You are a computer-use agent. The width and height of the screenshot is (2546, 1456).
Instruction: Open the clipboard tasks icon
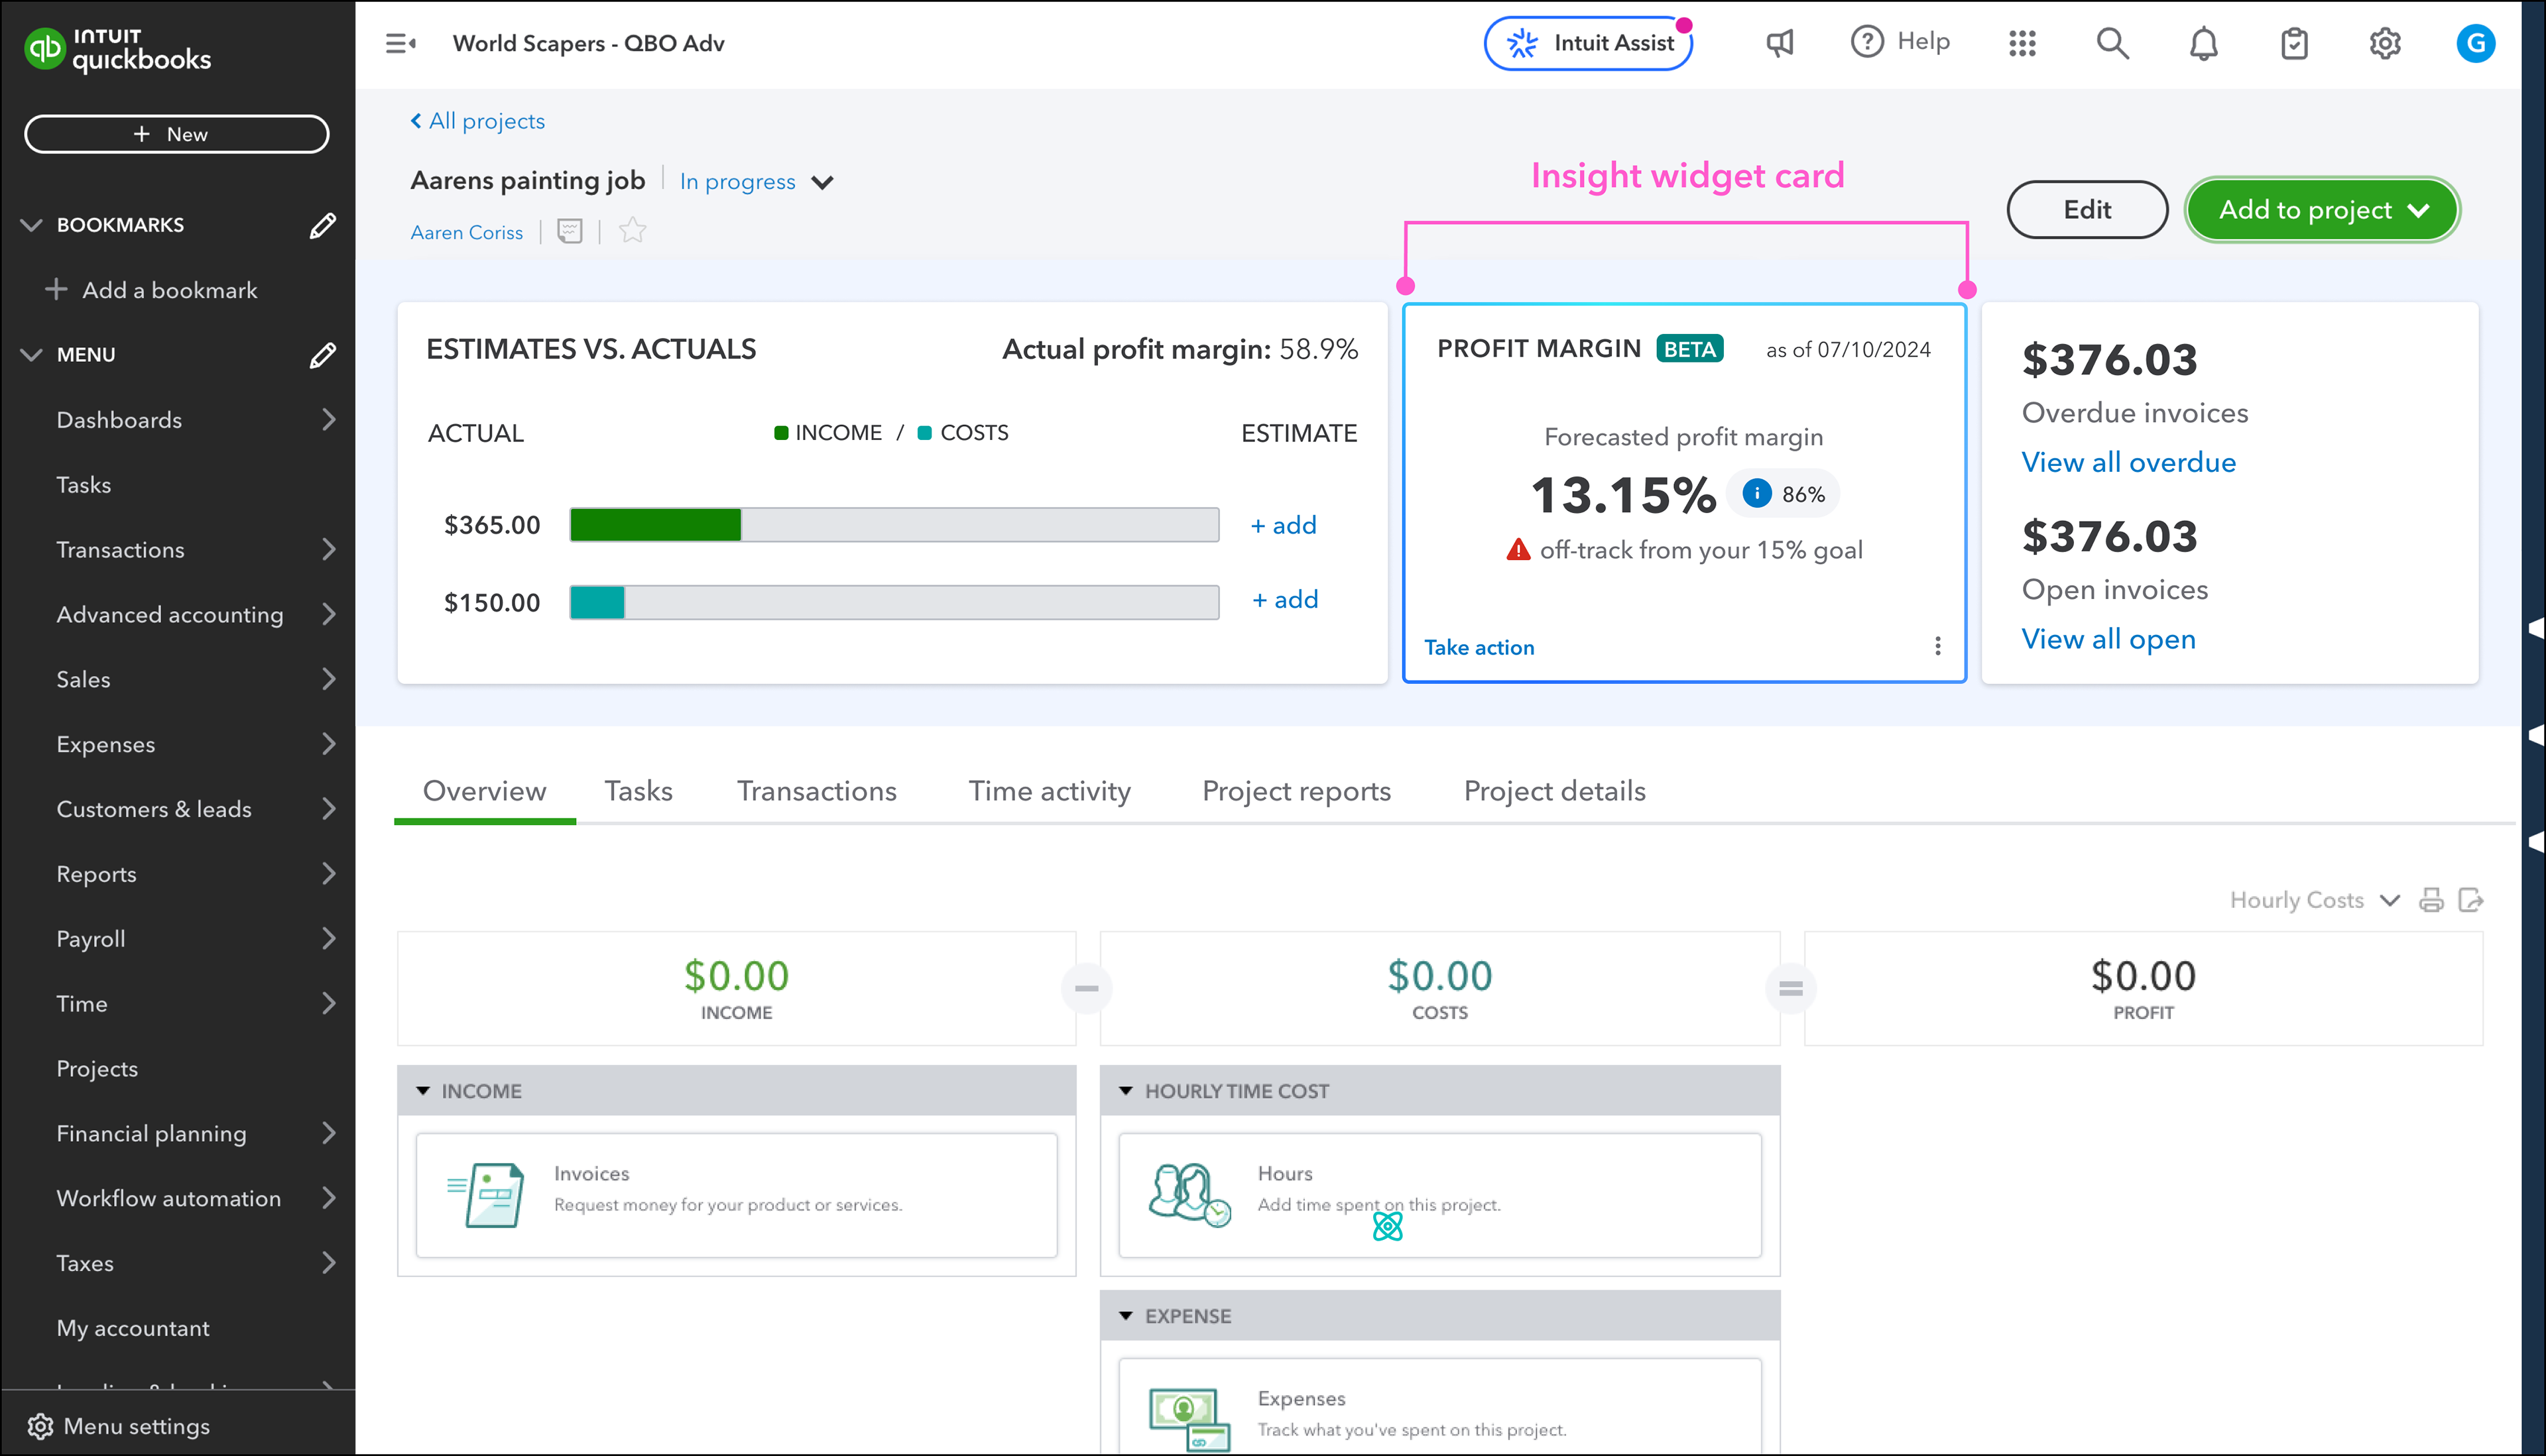2294,43
